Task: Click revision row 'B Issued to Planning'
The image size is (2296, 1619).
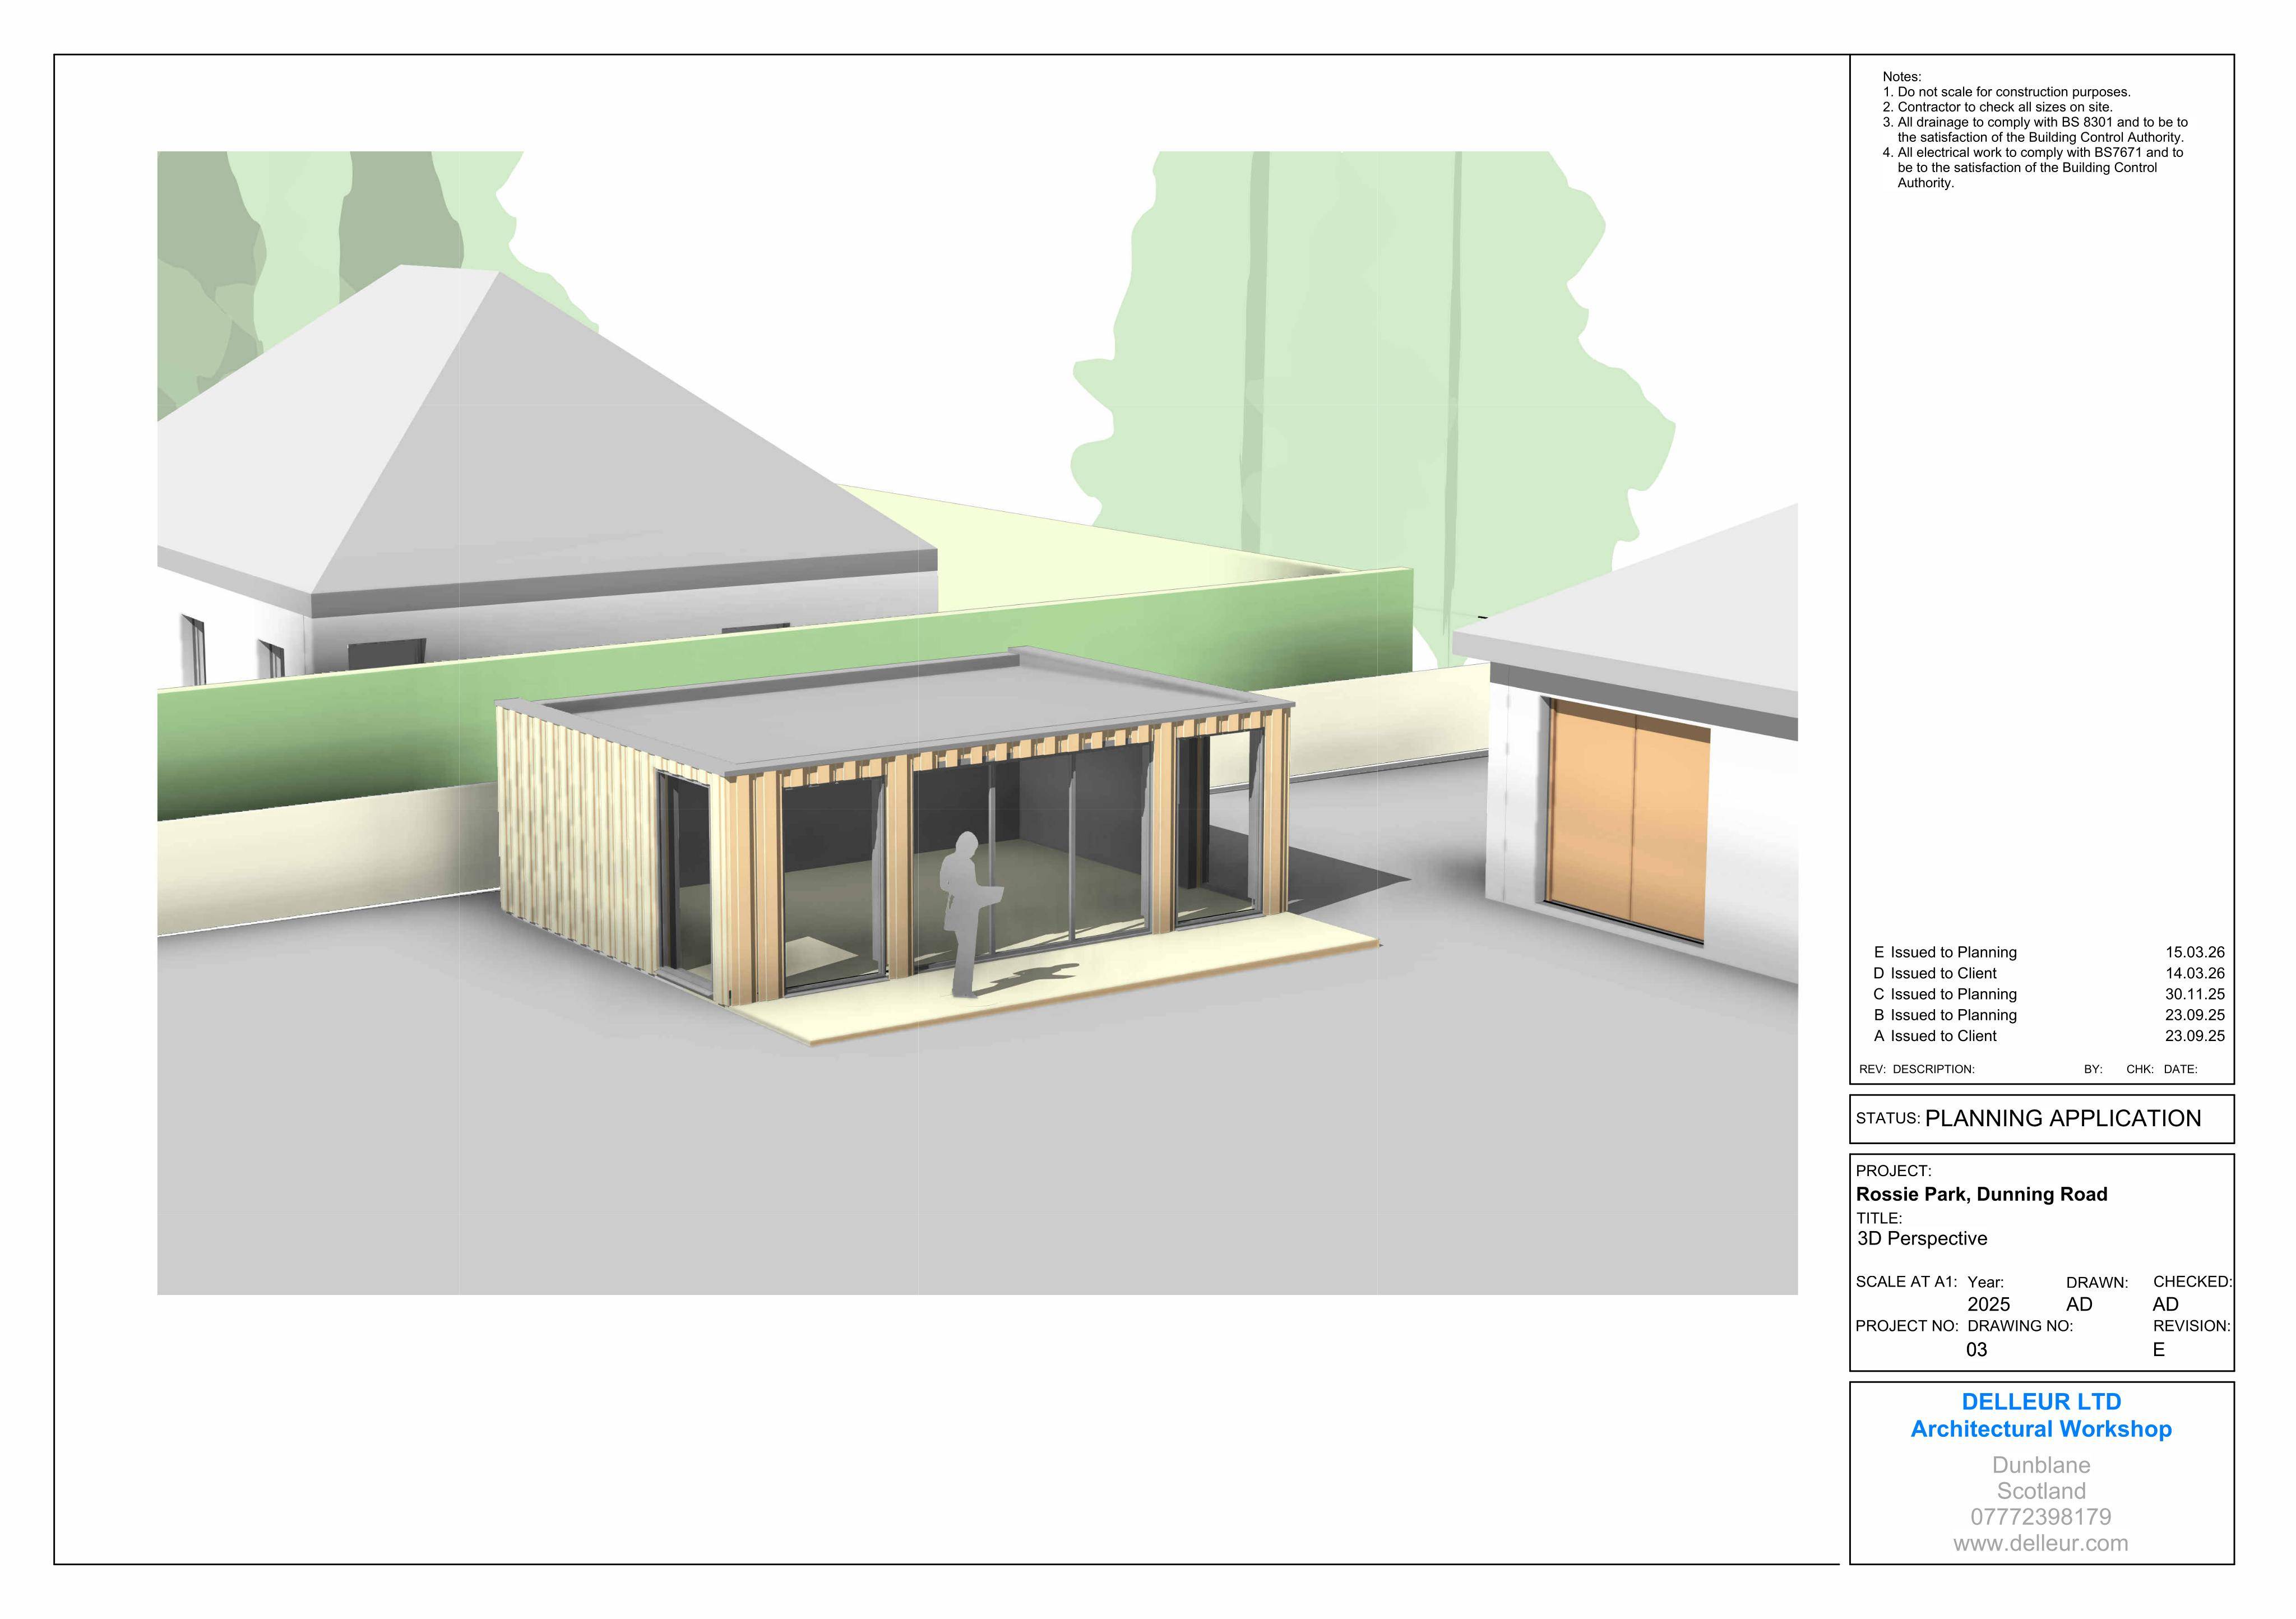Action: (2049, 1015)
